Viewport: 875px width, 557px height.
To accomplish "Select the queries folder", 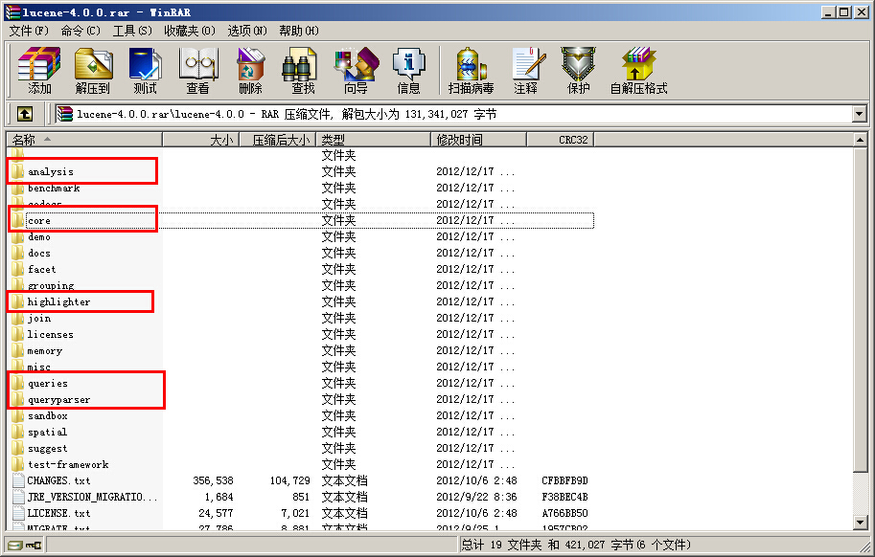I will (47, 383).
